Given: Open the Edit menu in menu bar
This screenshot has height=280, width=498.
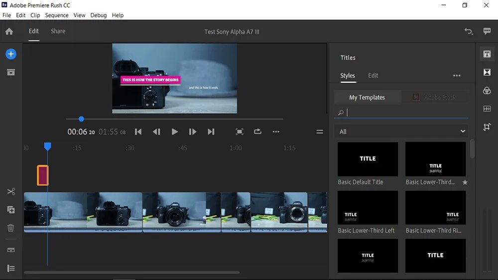Looking at the screenshot, I should coord(20,15).
